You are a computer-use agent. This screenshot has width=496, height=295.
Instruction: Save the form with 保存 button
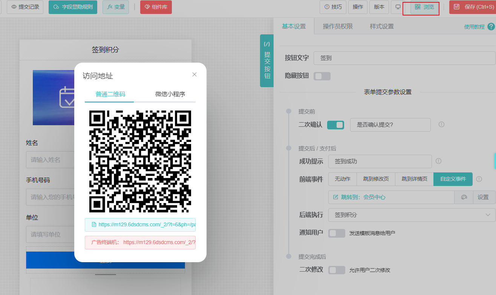[x=473, y=7]
